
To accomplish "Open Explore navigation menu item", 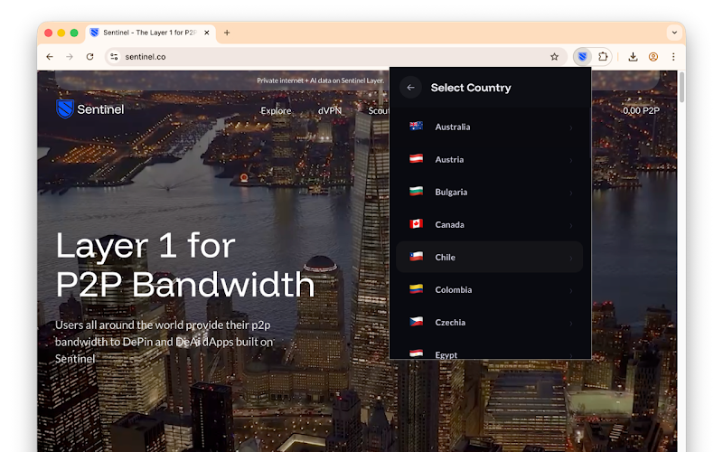I will (x=276, y=110).
